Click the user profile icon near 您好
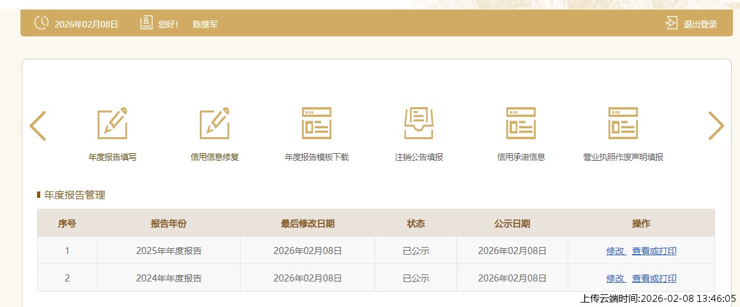Image resolution: width=740 pixels, height=307 pixels. pos(147,24)
